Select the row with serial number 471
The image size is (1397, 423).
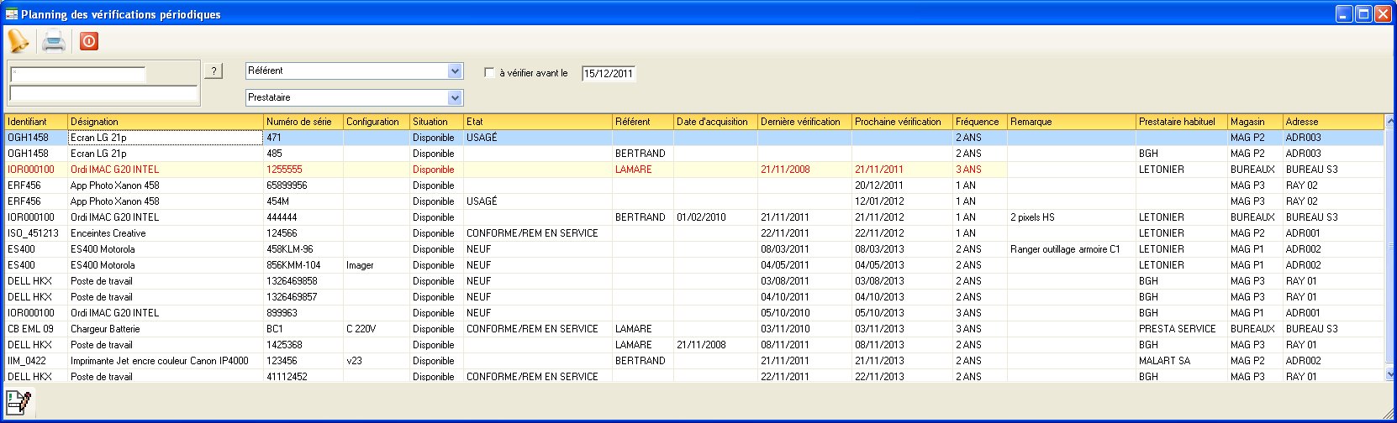[x=694, y=138]
